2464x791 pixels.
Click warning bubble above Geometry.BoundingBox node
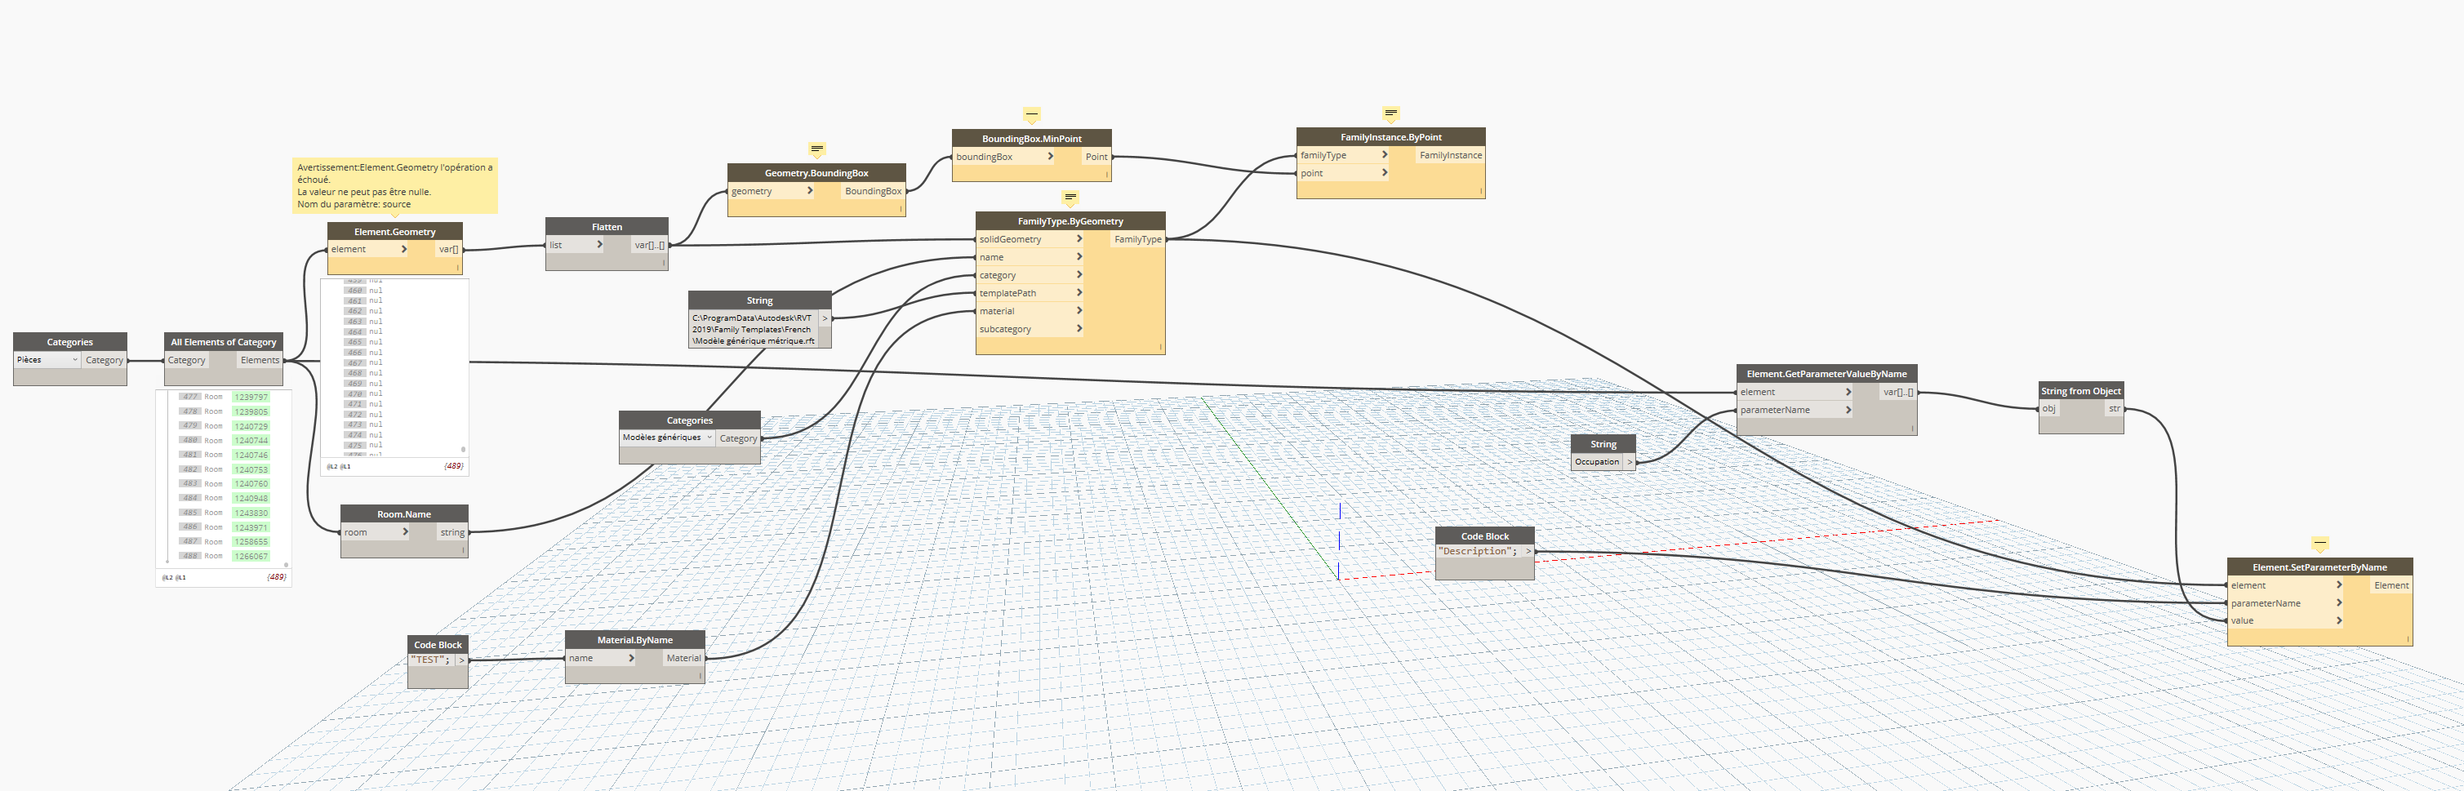click(x=816, y=149)
